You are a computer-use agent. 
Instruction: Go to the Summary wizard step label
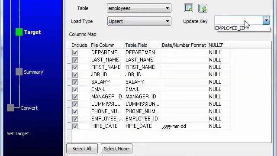(x=33, y=72)
